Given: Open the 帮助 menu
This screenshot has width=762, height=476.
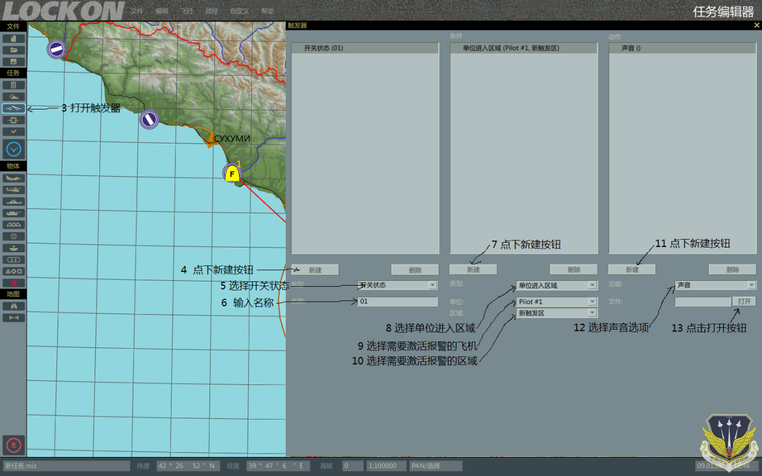Looking at the screenshot, I should click(x=267, y=11).
